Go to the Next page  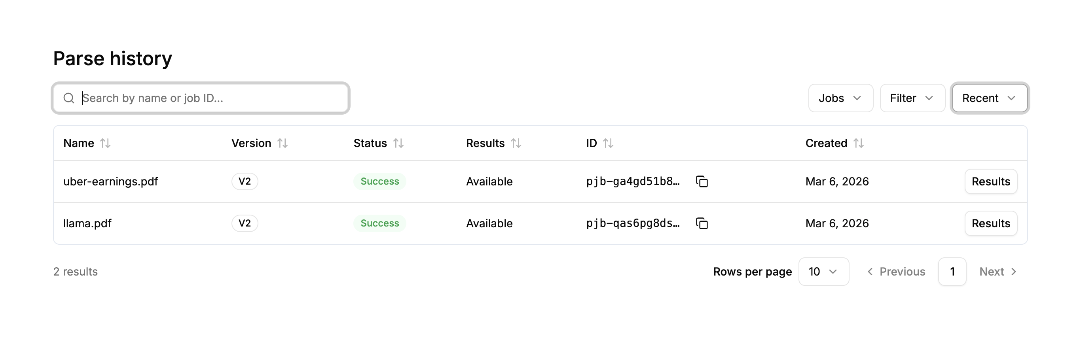tap(998, 272)
